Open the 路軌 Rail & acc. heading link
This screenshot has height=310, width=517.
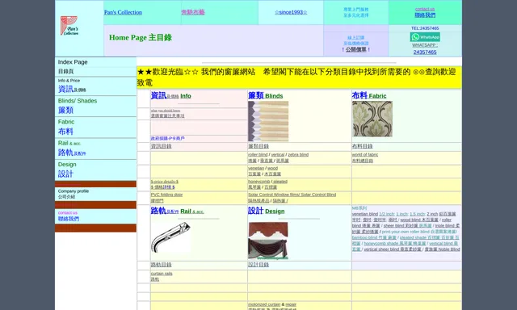tap(177, 211)
